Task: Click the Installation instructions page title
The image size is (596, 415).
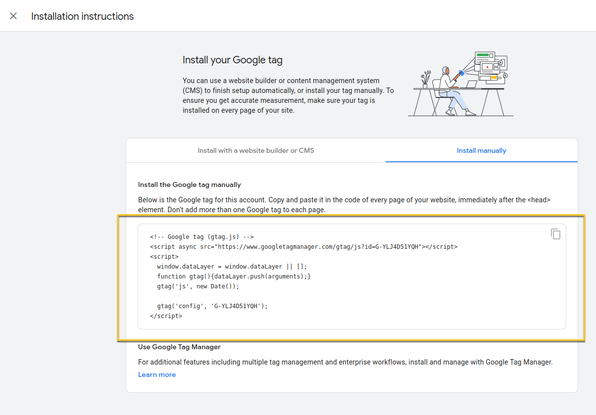Action: (82, 16)
